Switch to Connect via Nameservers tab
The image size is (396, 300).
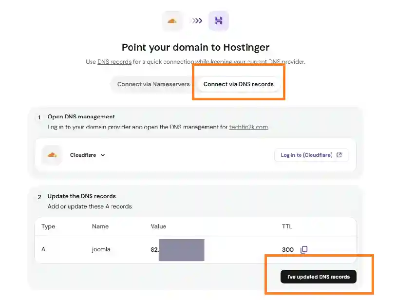[x=153, y=84]
